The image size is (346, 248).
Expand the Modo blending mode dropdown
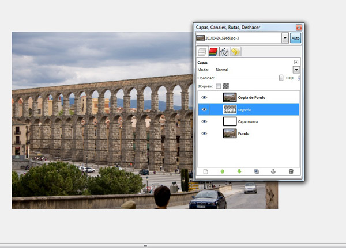click(x=296, y=70)
